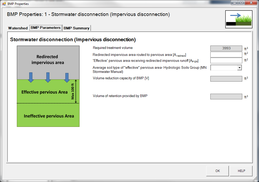Open the BMP Summary tab

pos(76,28)
